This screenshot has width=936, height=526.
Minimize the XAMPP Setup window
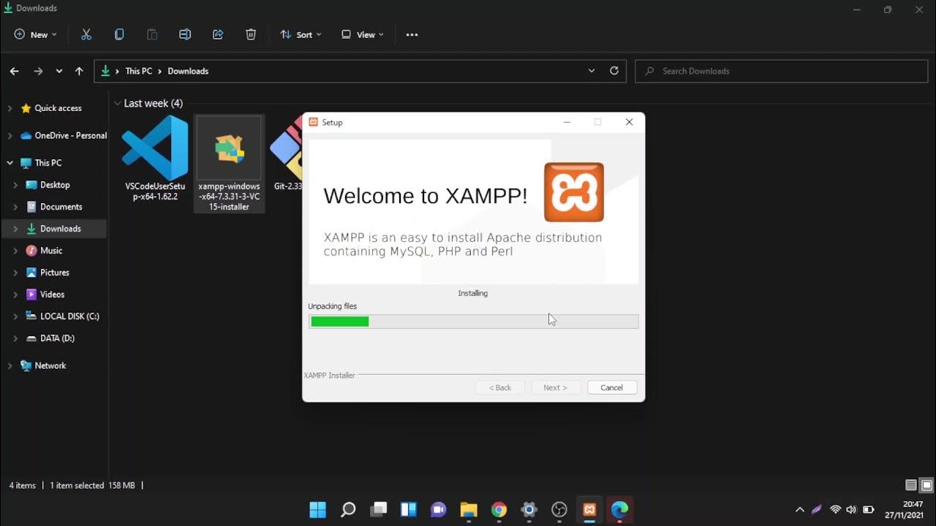tap(567, 122)
